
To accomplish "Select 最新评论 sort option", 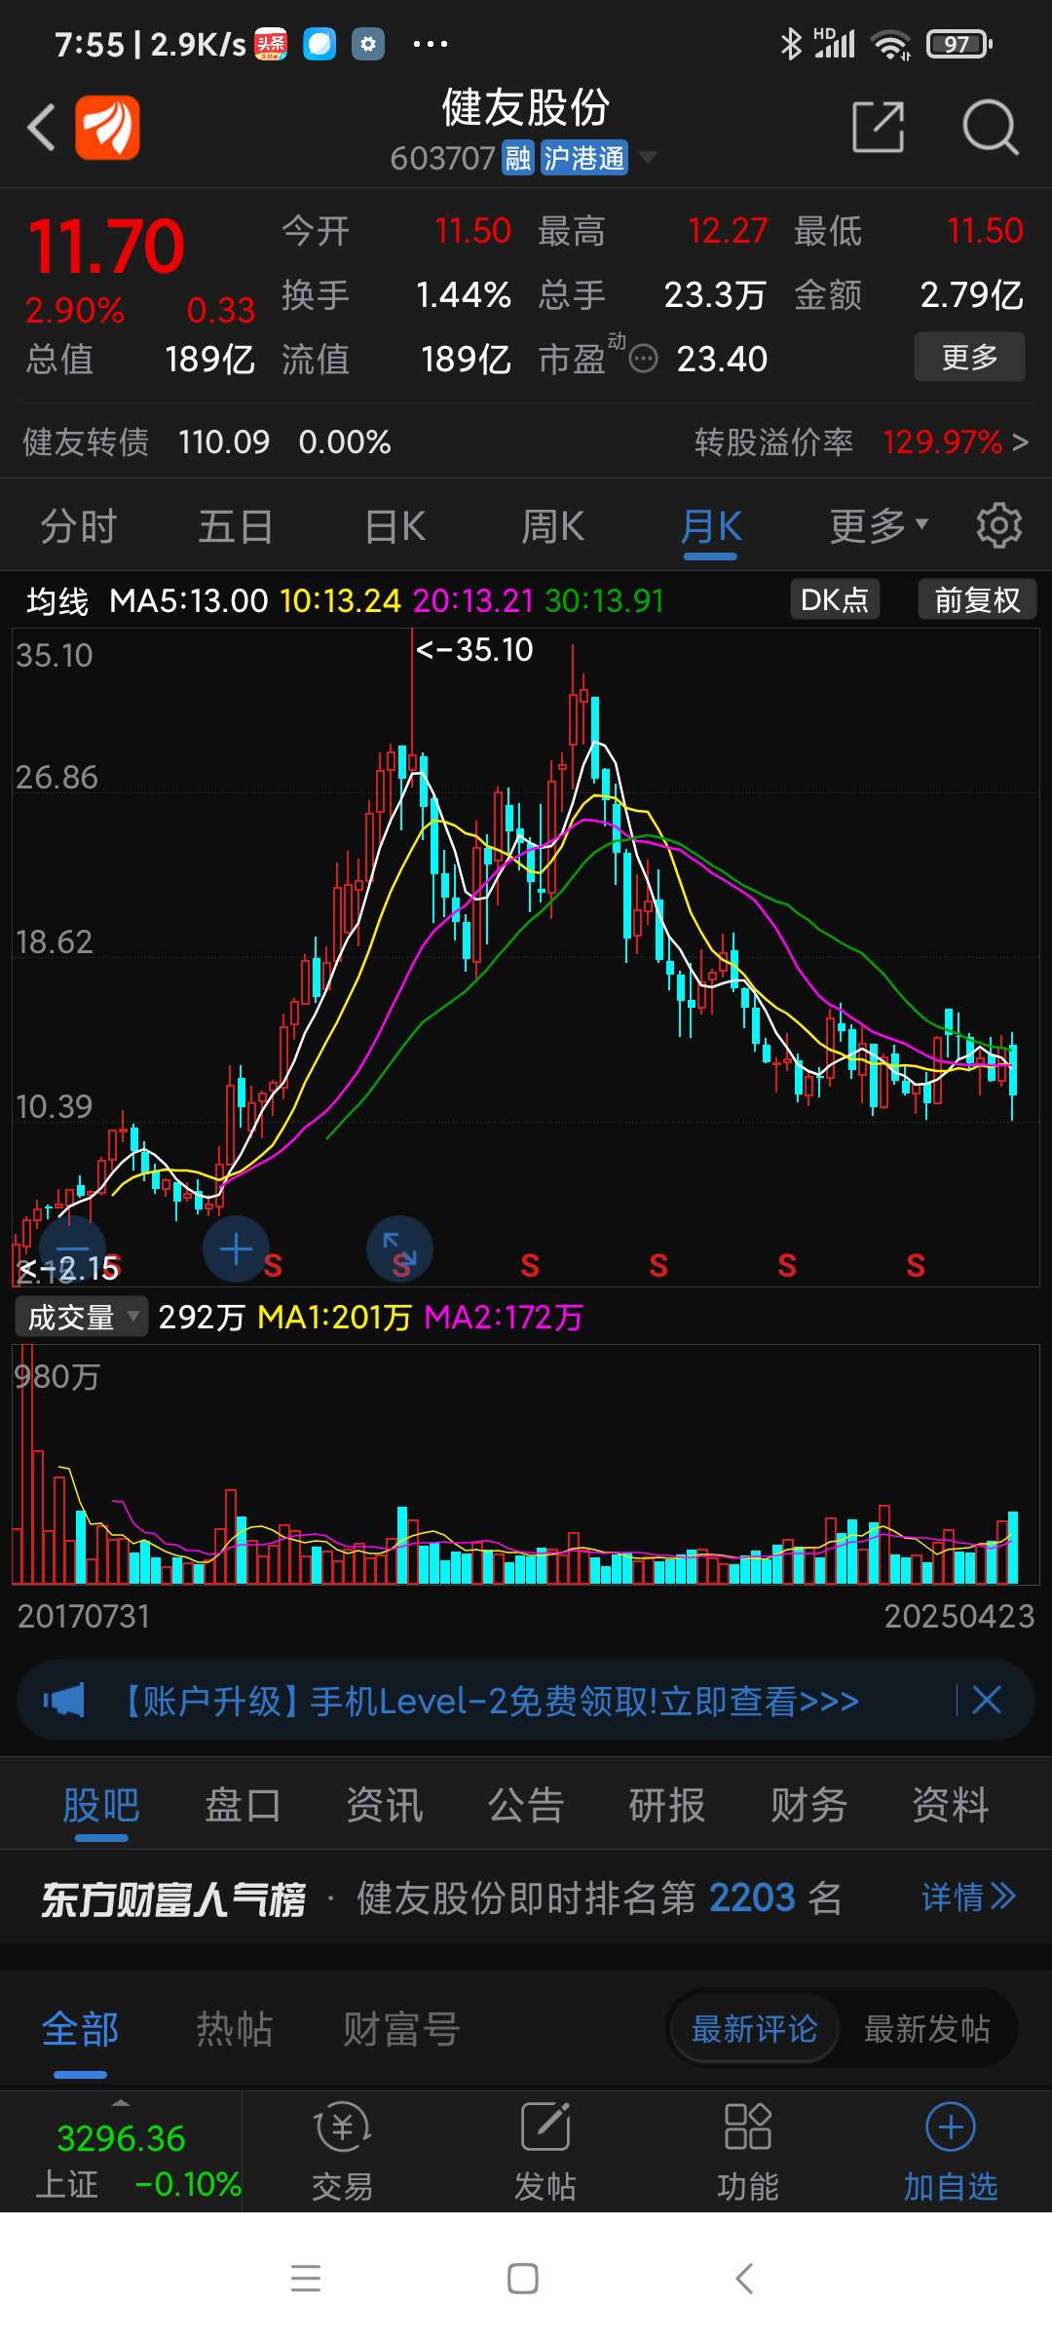I will [754, 2029].
